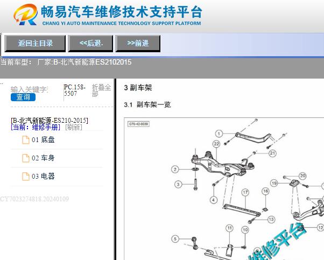Viewport: 324px width, 260px height.
Task: Open the 02 车身 tree item
Action: coord(43,158)
